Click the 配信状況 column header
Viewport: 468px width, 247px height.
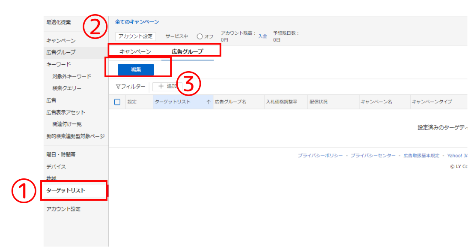319,102
